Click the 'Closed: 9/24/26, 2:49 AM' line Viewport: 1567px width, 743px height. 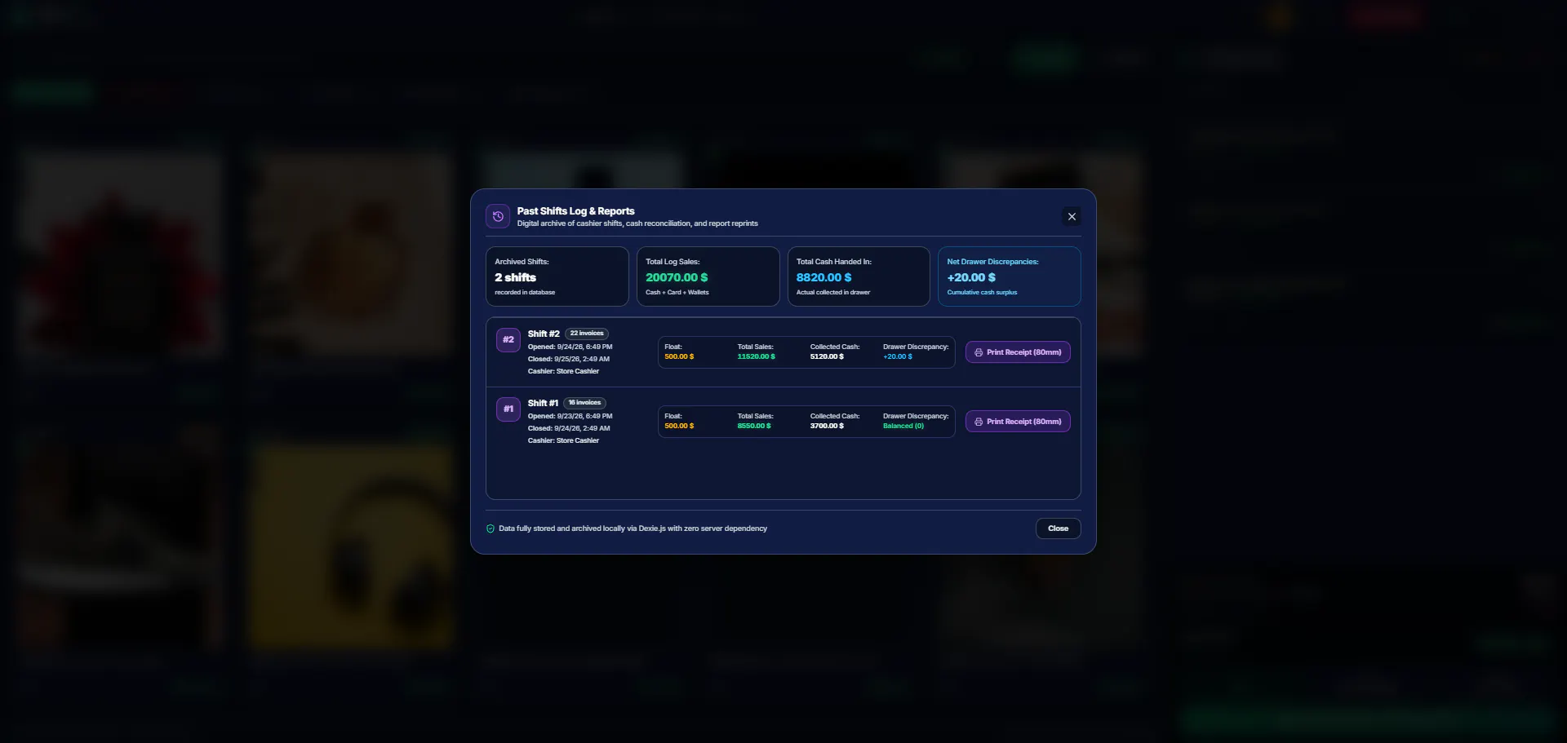(x=568, y=428)
